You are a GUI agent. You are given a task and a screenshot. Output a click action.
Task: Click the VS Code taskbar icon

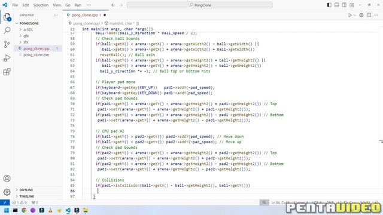coord(68,210)
